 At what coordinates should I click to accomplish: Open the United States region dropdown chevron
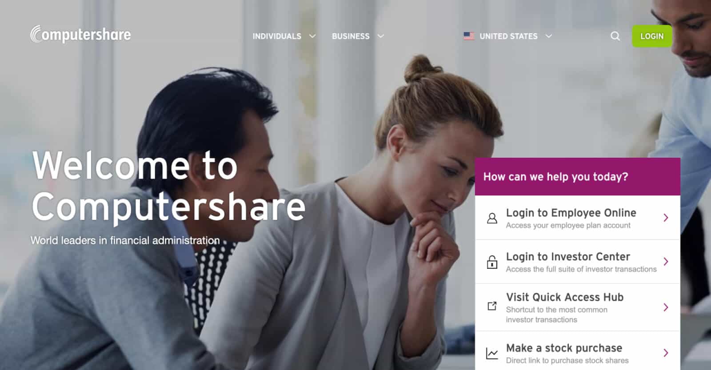549,36
